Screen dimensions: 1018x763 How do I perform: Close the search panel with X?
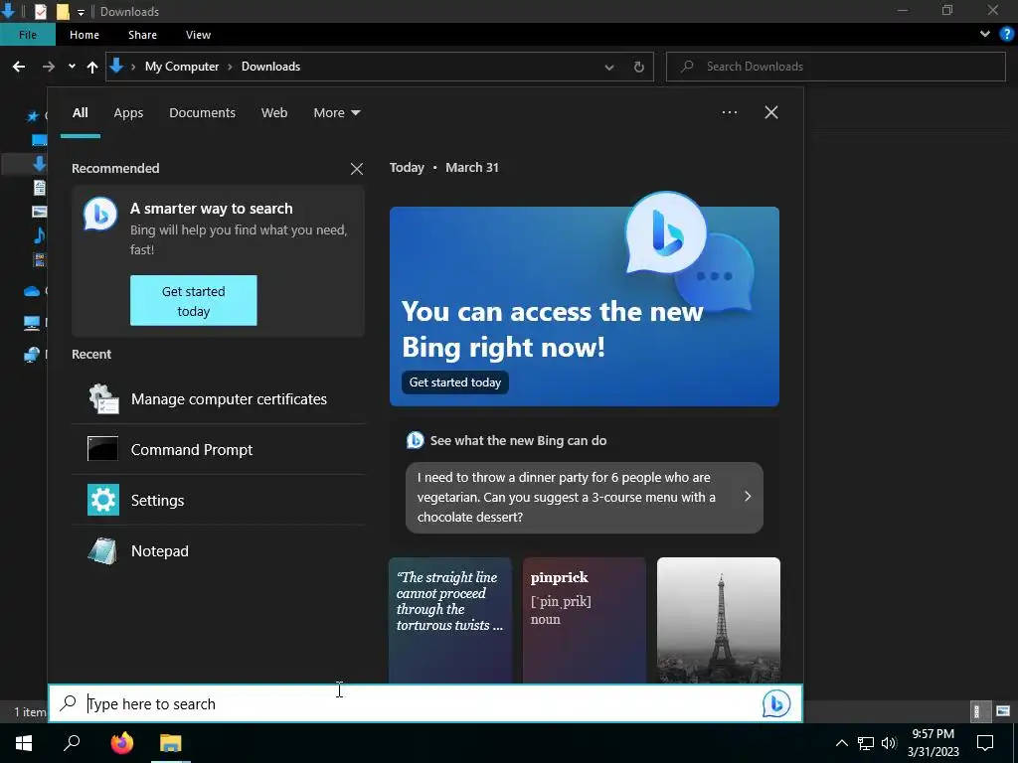click(x=771, y=112)
